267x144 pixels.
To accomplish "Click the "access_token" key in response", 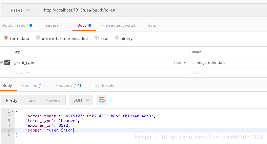I will point(42,116).
